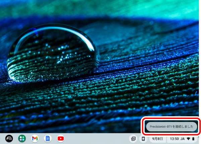Click the 接続しました text in the toast

[185, 126]
